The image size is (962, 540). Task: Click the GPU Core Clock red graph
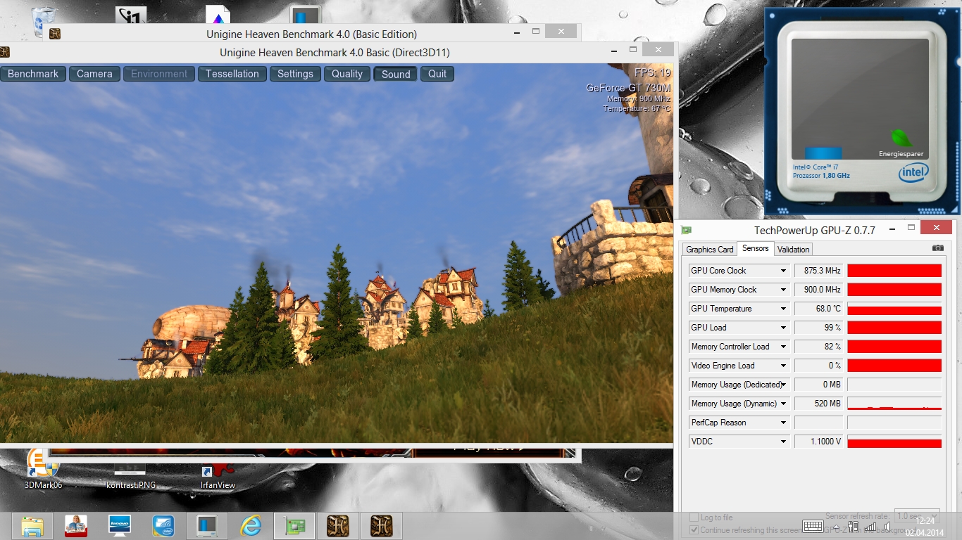coord(894,271)
